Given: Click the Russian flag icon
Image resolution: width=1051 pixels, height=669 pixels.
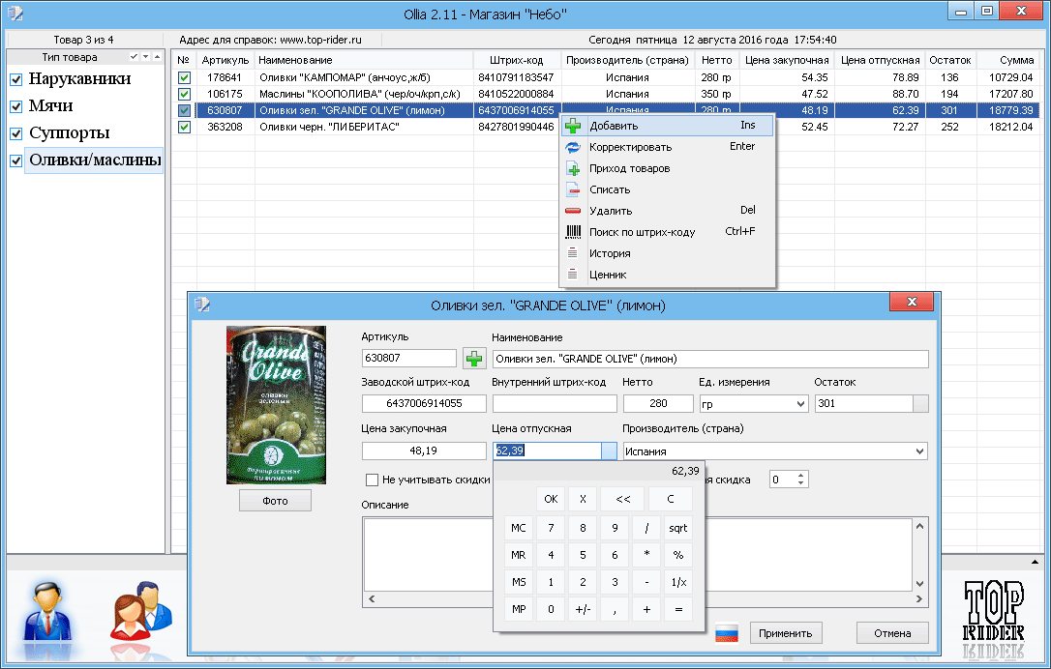Looking at the screenshot, I should (x=727, y=633).
